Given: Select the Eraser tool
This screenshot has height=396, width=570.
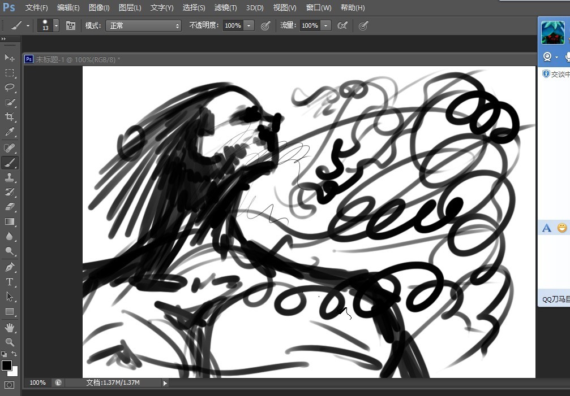Looking at the screenshot, I should (10, 207).
